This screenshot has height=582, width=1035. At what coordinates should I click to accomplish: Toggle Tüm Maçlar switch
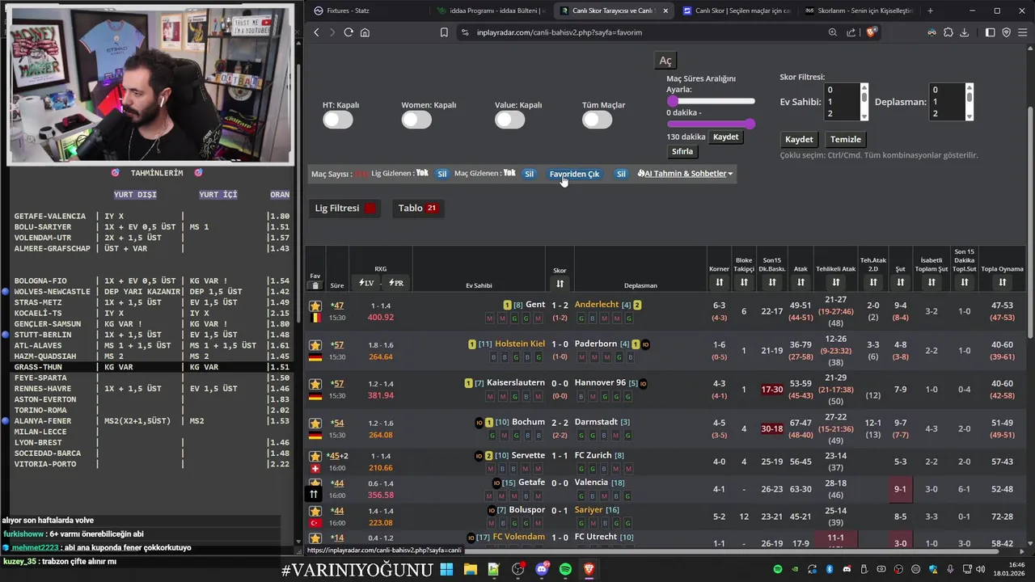tap(598, 120)
